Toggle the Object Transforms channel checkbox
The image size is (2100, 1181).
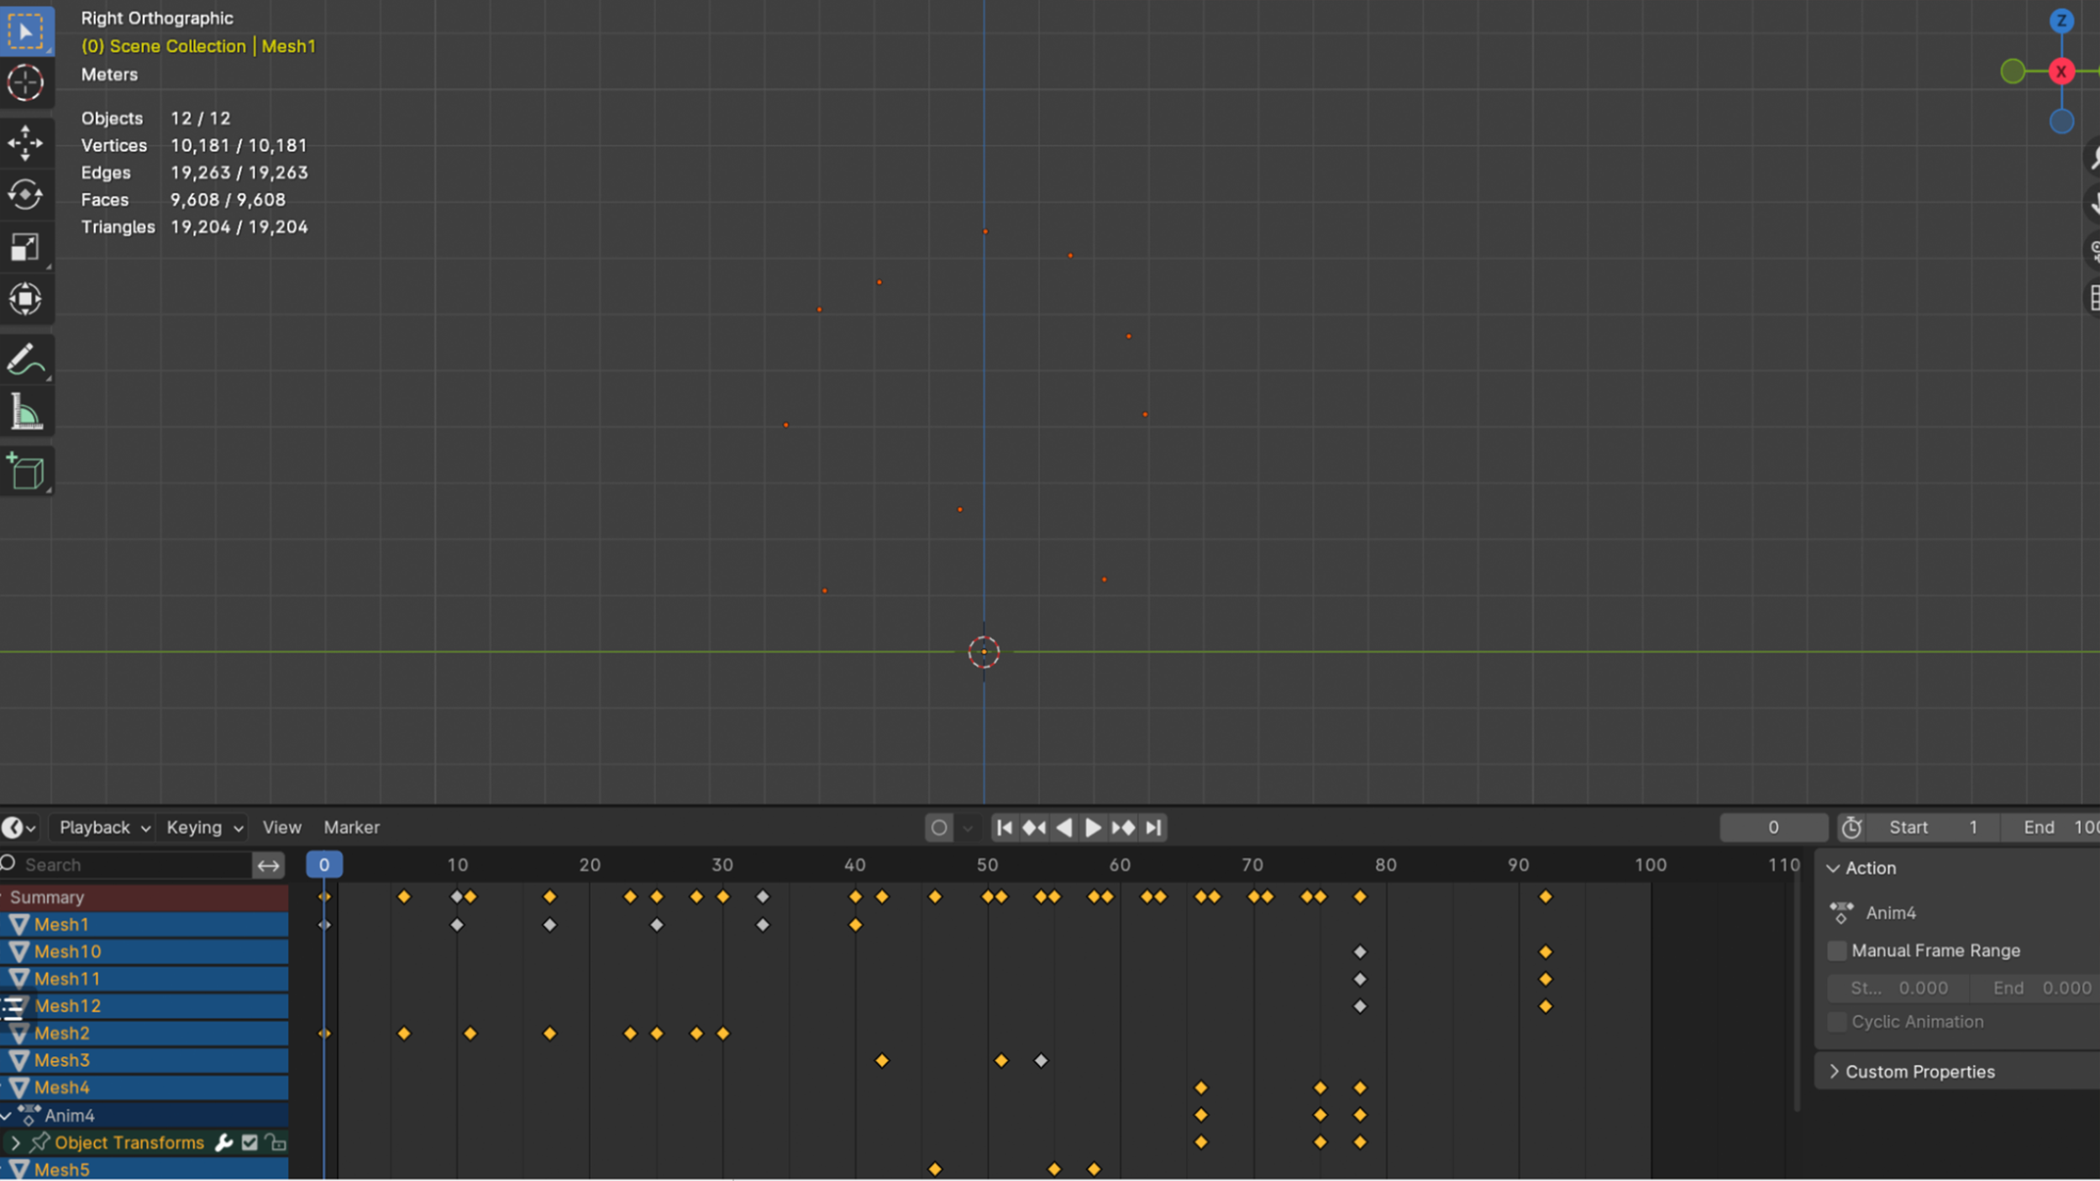coord(249,1142)
